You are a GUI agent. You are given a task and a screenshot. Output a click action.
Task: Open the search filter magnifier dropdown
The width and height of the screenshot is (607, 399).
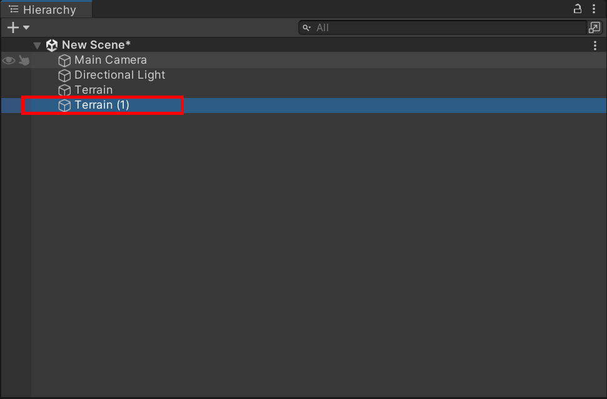(306, 27)
